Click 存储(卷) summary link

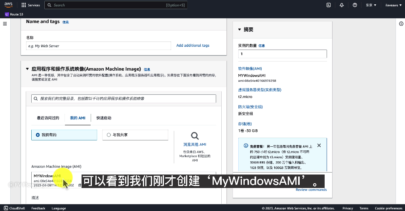point(245,124)
